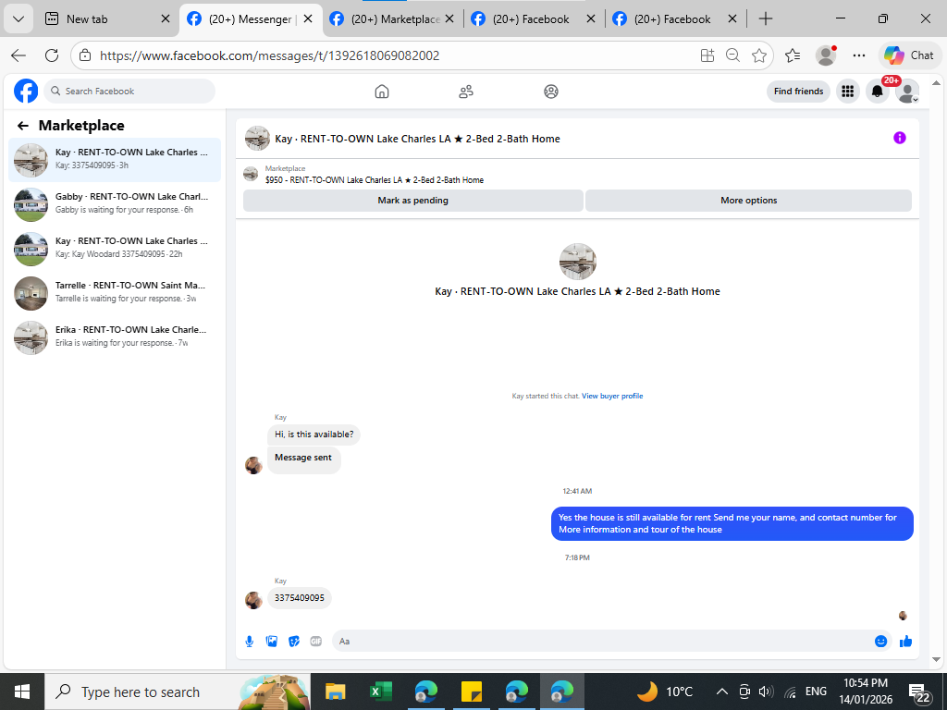947x710 pixels.
Task: Choose a GIF with the GIF icon
Action: 316,642
